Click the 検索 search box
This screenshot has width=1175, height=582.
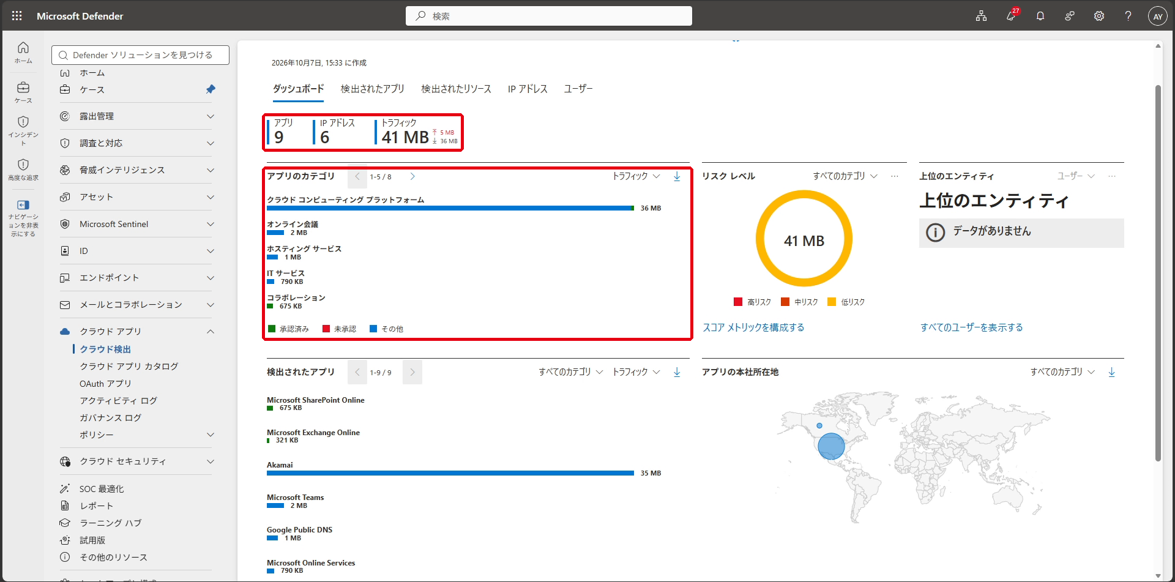pos(549,16)
